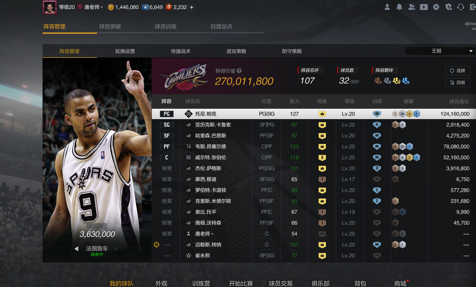Click the plus icon to add currency

point(191,7)
